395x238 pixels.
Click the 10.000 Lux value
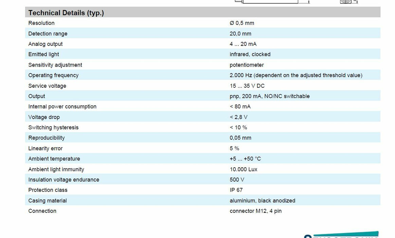pos(244,169)
